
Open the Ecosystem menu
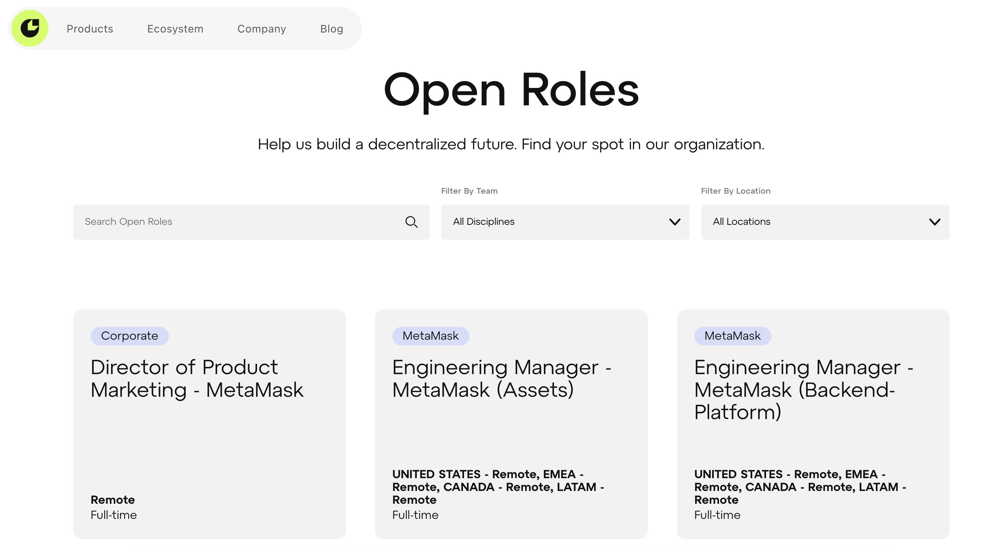[x=175, y=29]
